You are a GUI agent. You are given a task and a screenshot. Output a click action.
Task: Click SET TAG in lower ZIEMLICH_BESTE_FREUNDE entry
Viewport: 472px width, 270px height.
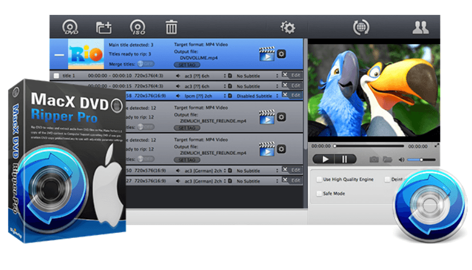click(187, 160)
